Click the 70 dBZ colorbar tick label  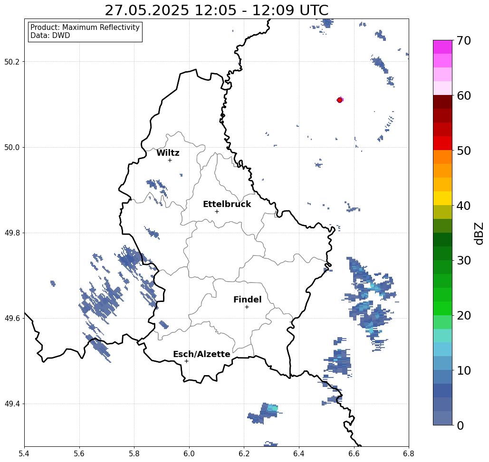464,40
